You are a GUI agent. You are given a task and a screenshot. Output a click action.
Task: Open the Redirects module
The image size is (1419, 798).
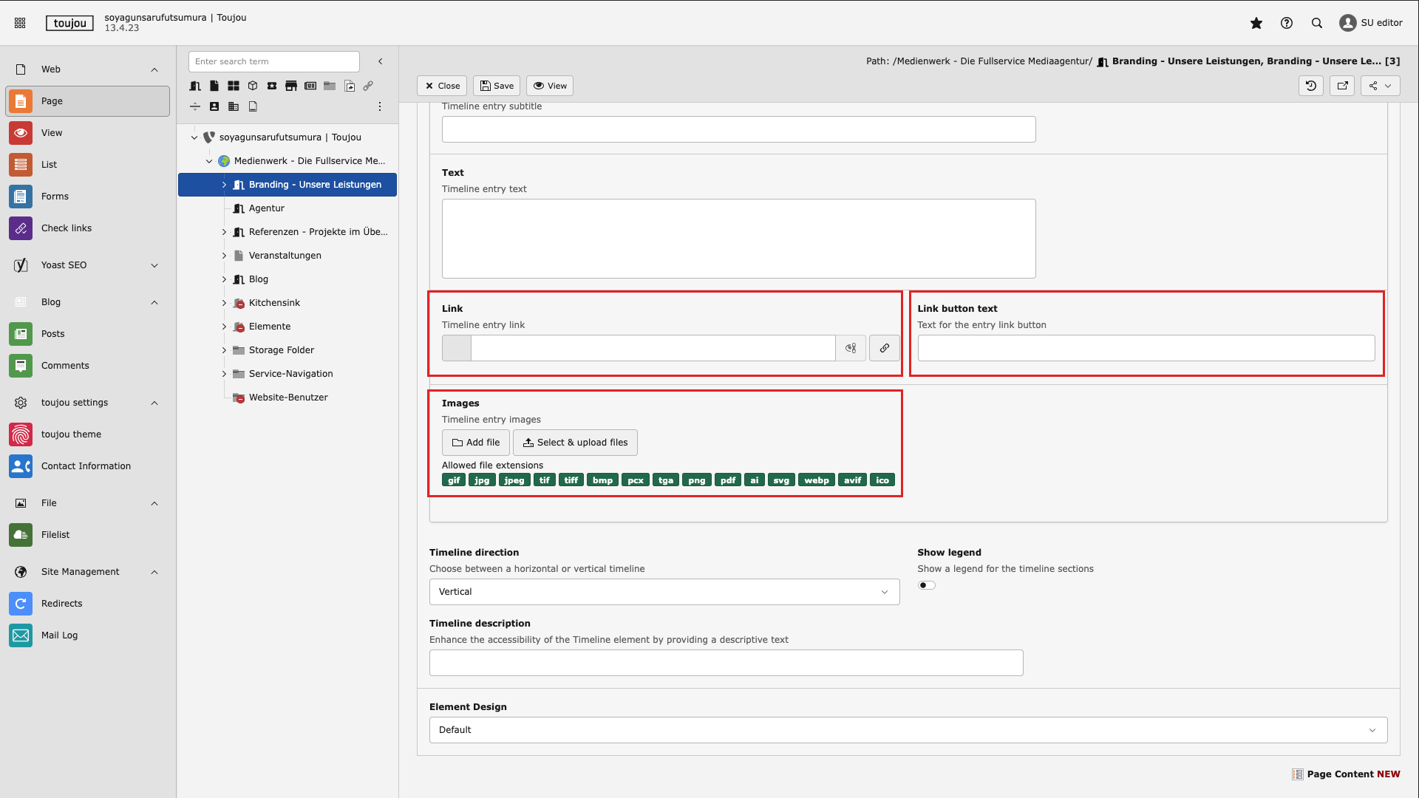[61, 604]
